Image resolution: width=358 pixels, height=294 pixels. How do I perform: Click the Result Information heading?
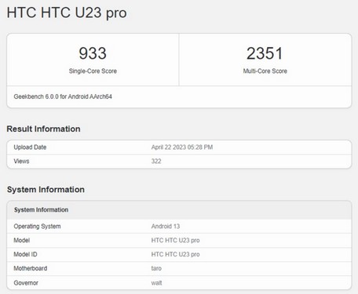click(x=43, y=129)
